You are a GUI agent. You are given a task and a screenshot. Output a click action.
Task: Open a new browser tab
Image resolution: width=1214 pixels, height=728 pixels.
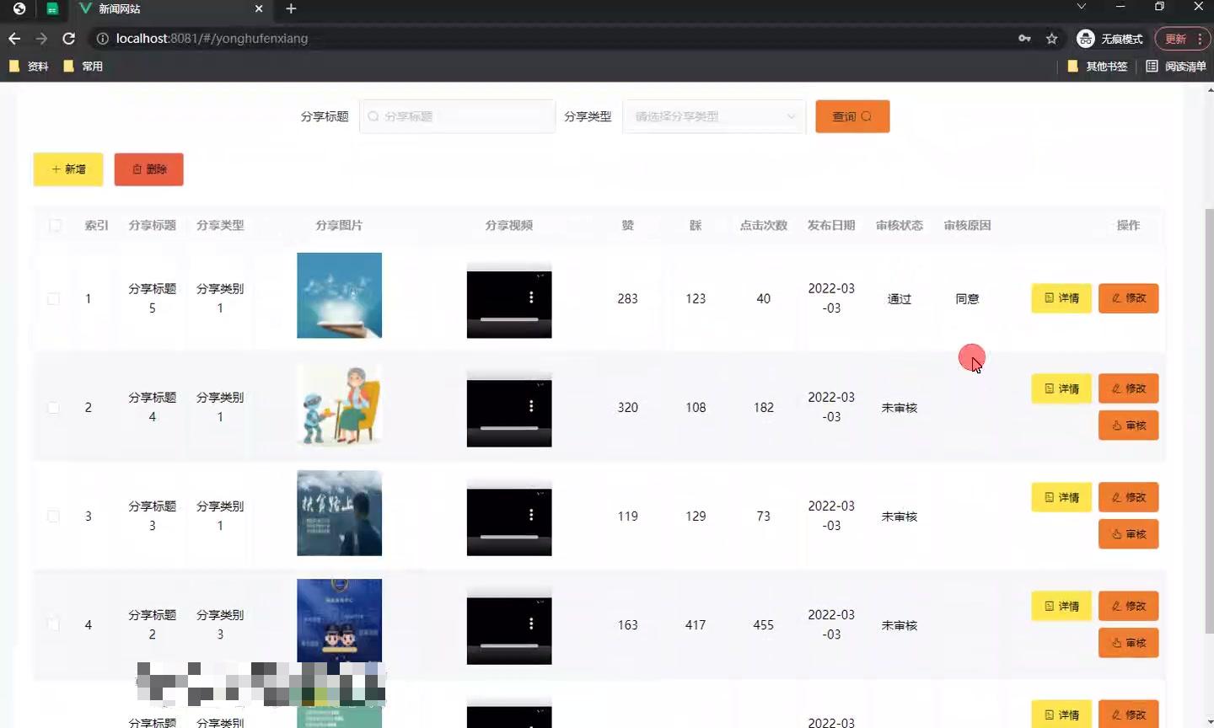pyautogui.click(x=291, y=8)
